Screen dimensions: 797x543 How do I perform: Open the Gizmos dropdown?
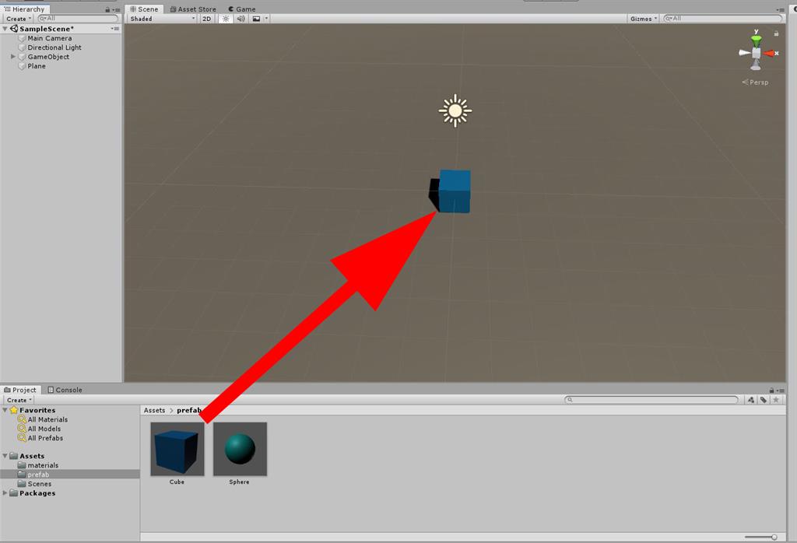[641, 18]
